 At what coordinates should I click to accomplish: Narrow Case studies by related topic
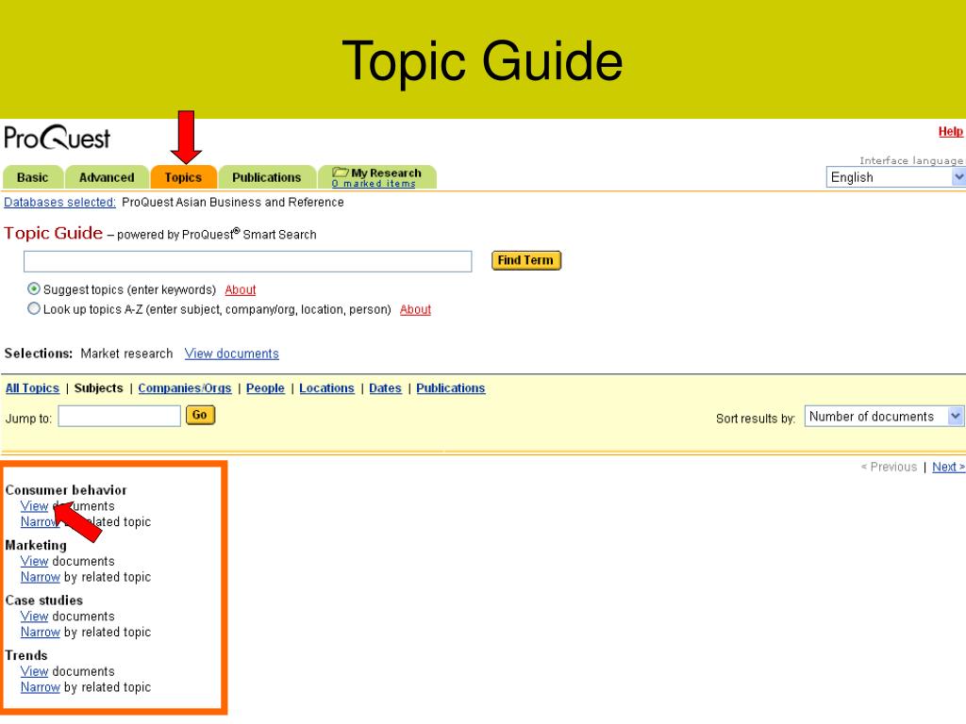coord(40,633)
